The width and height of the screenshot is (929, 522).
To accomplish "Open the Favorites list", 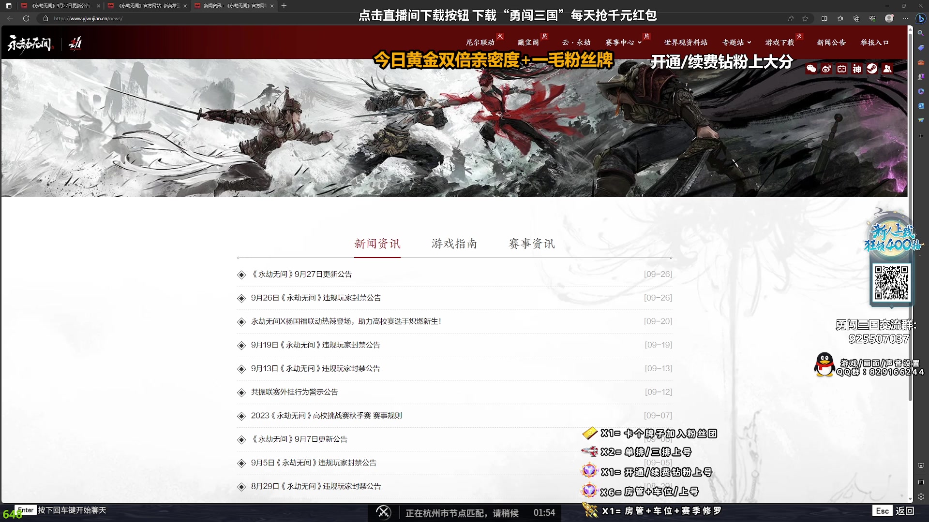I will coord(840,18).
